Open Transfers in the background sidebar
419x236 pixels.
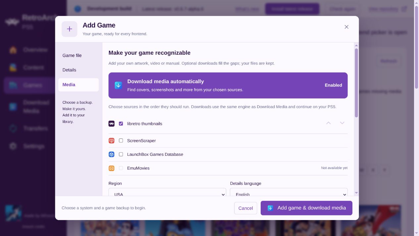pos(29,129)
